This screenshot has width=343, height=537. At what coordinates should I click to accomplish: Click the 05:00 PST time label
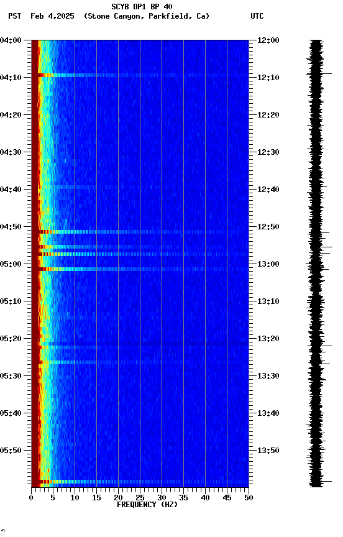11,264
